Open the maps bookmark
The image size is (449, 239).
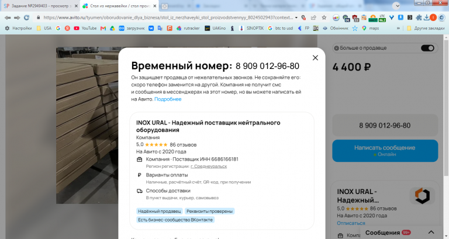point(370,28)
